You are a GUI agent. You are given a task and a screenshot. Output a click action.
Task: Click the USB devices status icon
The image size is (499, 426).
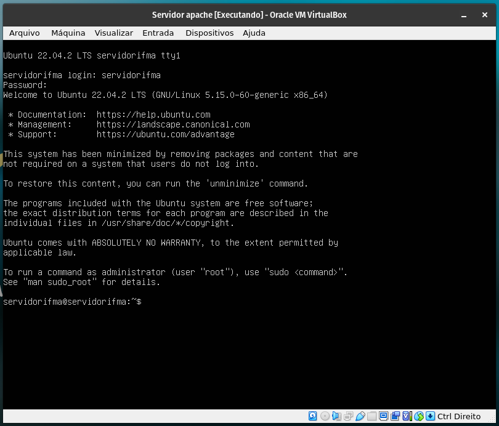[360, 416]
